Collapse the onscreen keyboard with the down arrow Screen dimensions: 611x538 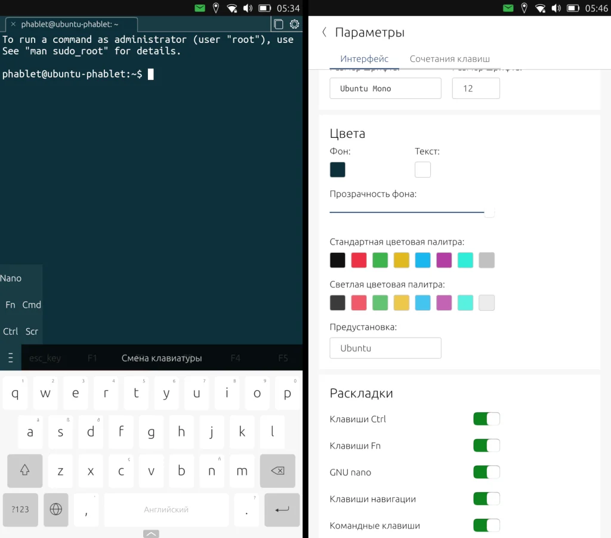point(151,534)
